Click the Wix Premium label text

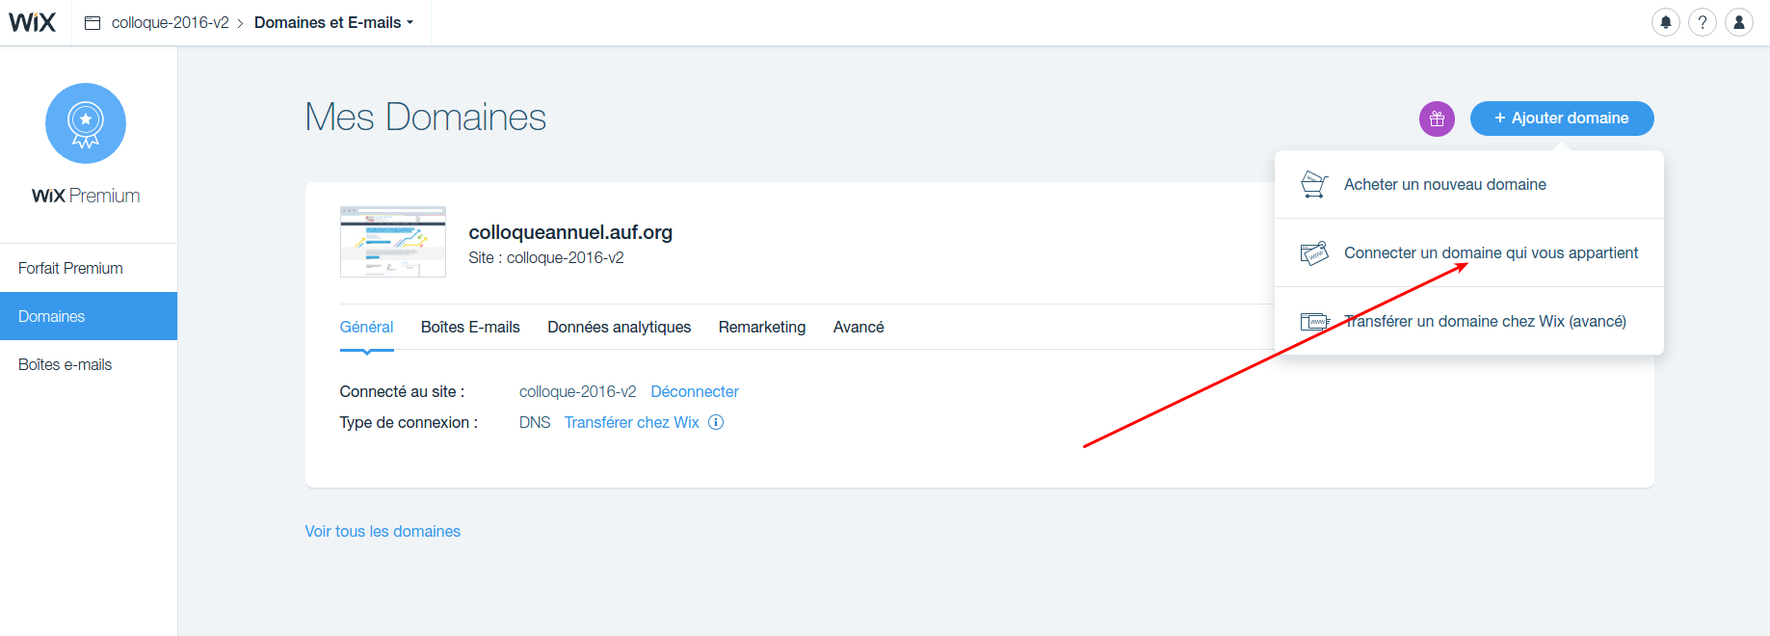(x=86, y=196)
